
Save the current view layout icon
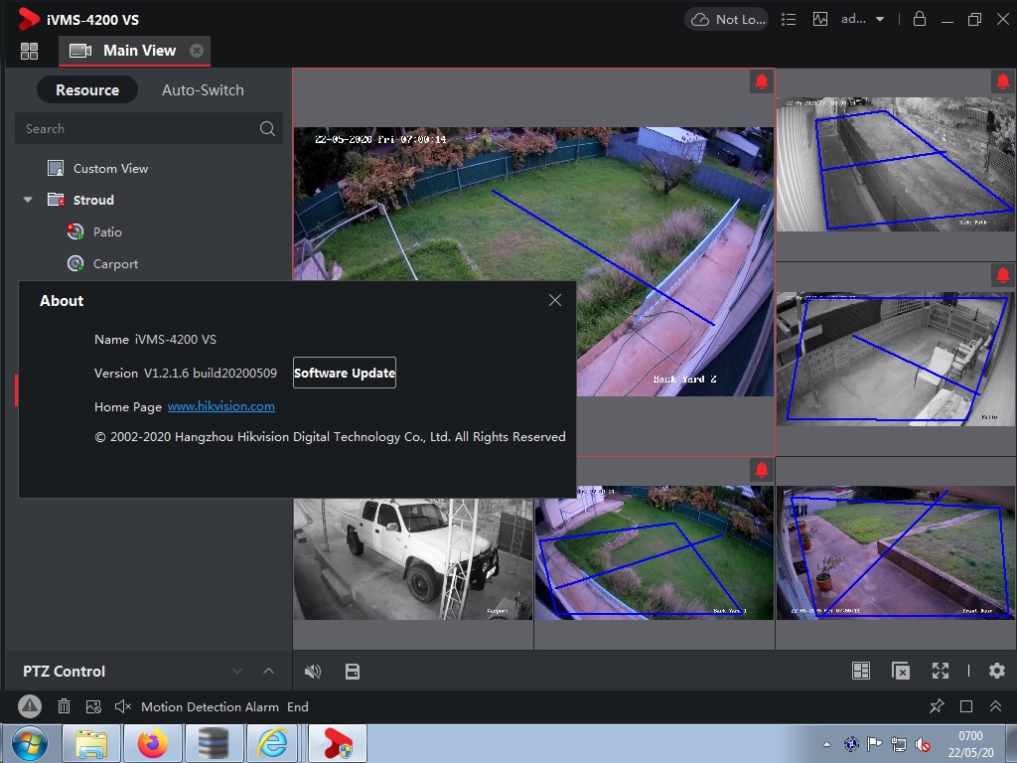[353, 672]
